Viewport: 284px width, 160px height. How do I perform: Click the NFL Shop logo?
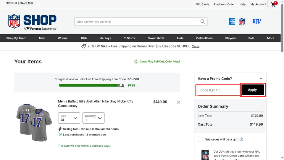click(x=32, y=22)
